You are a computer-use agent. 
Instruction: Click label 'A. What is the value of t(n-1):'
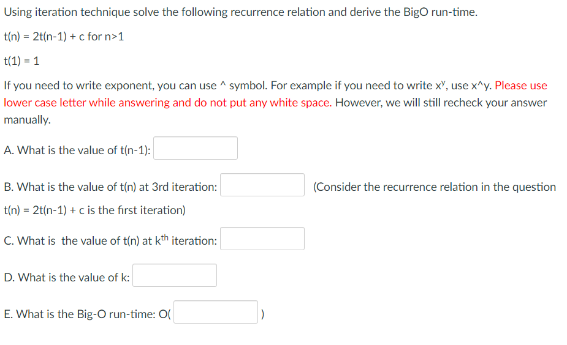[x=77, y=150]
